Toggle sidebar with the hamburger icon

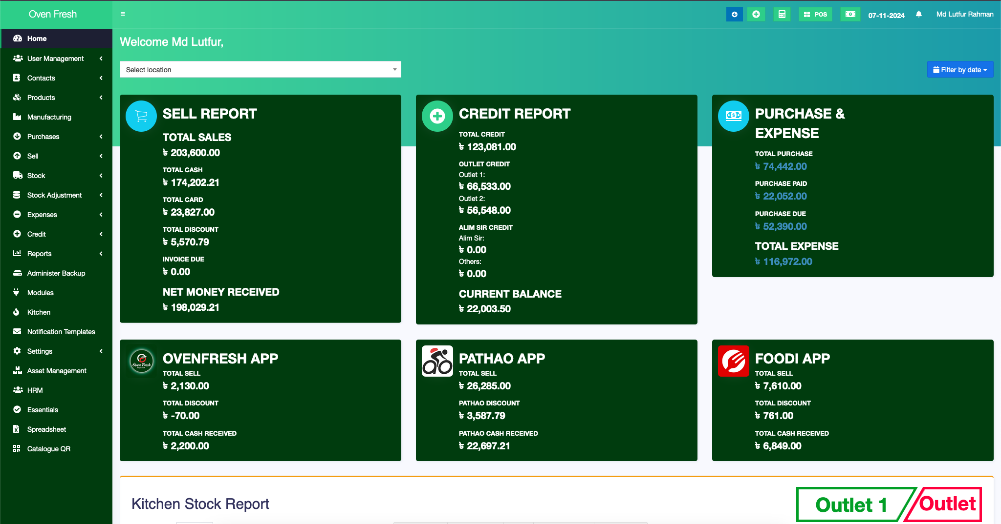click(123, 14)
